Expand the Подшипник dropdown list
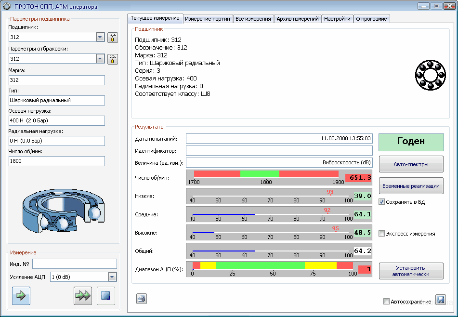 point(100,38)
